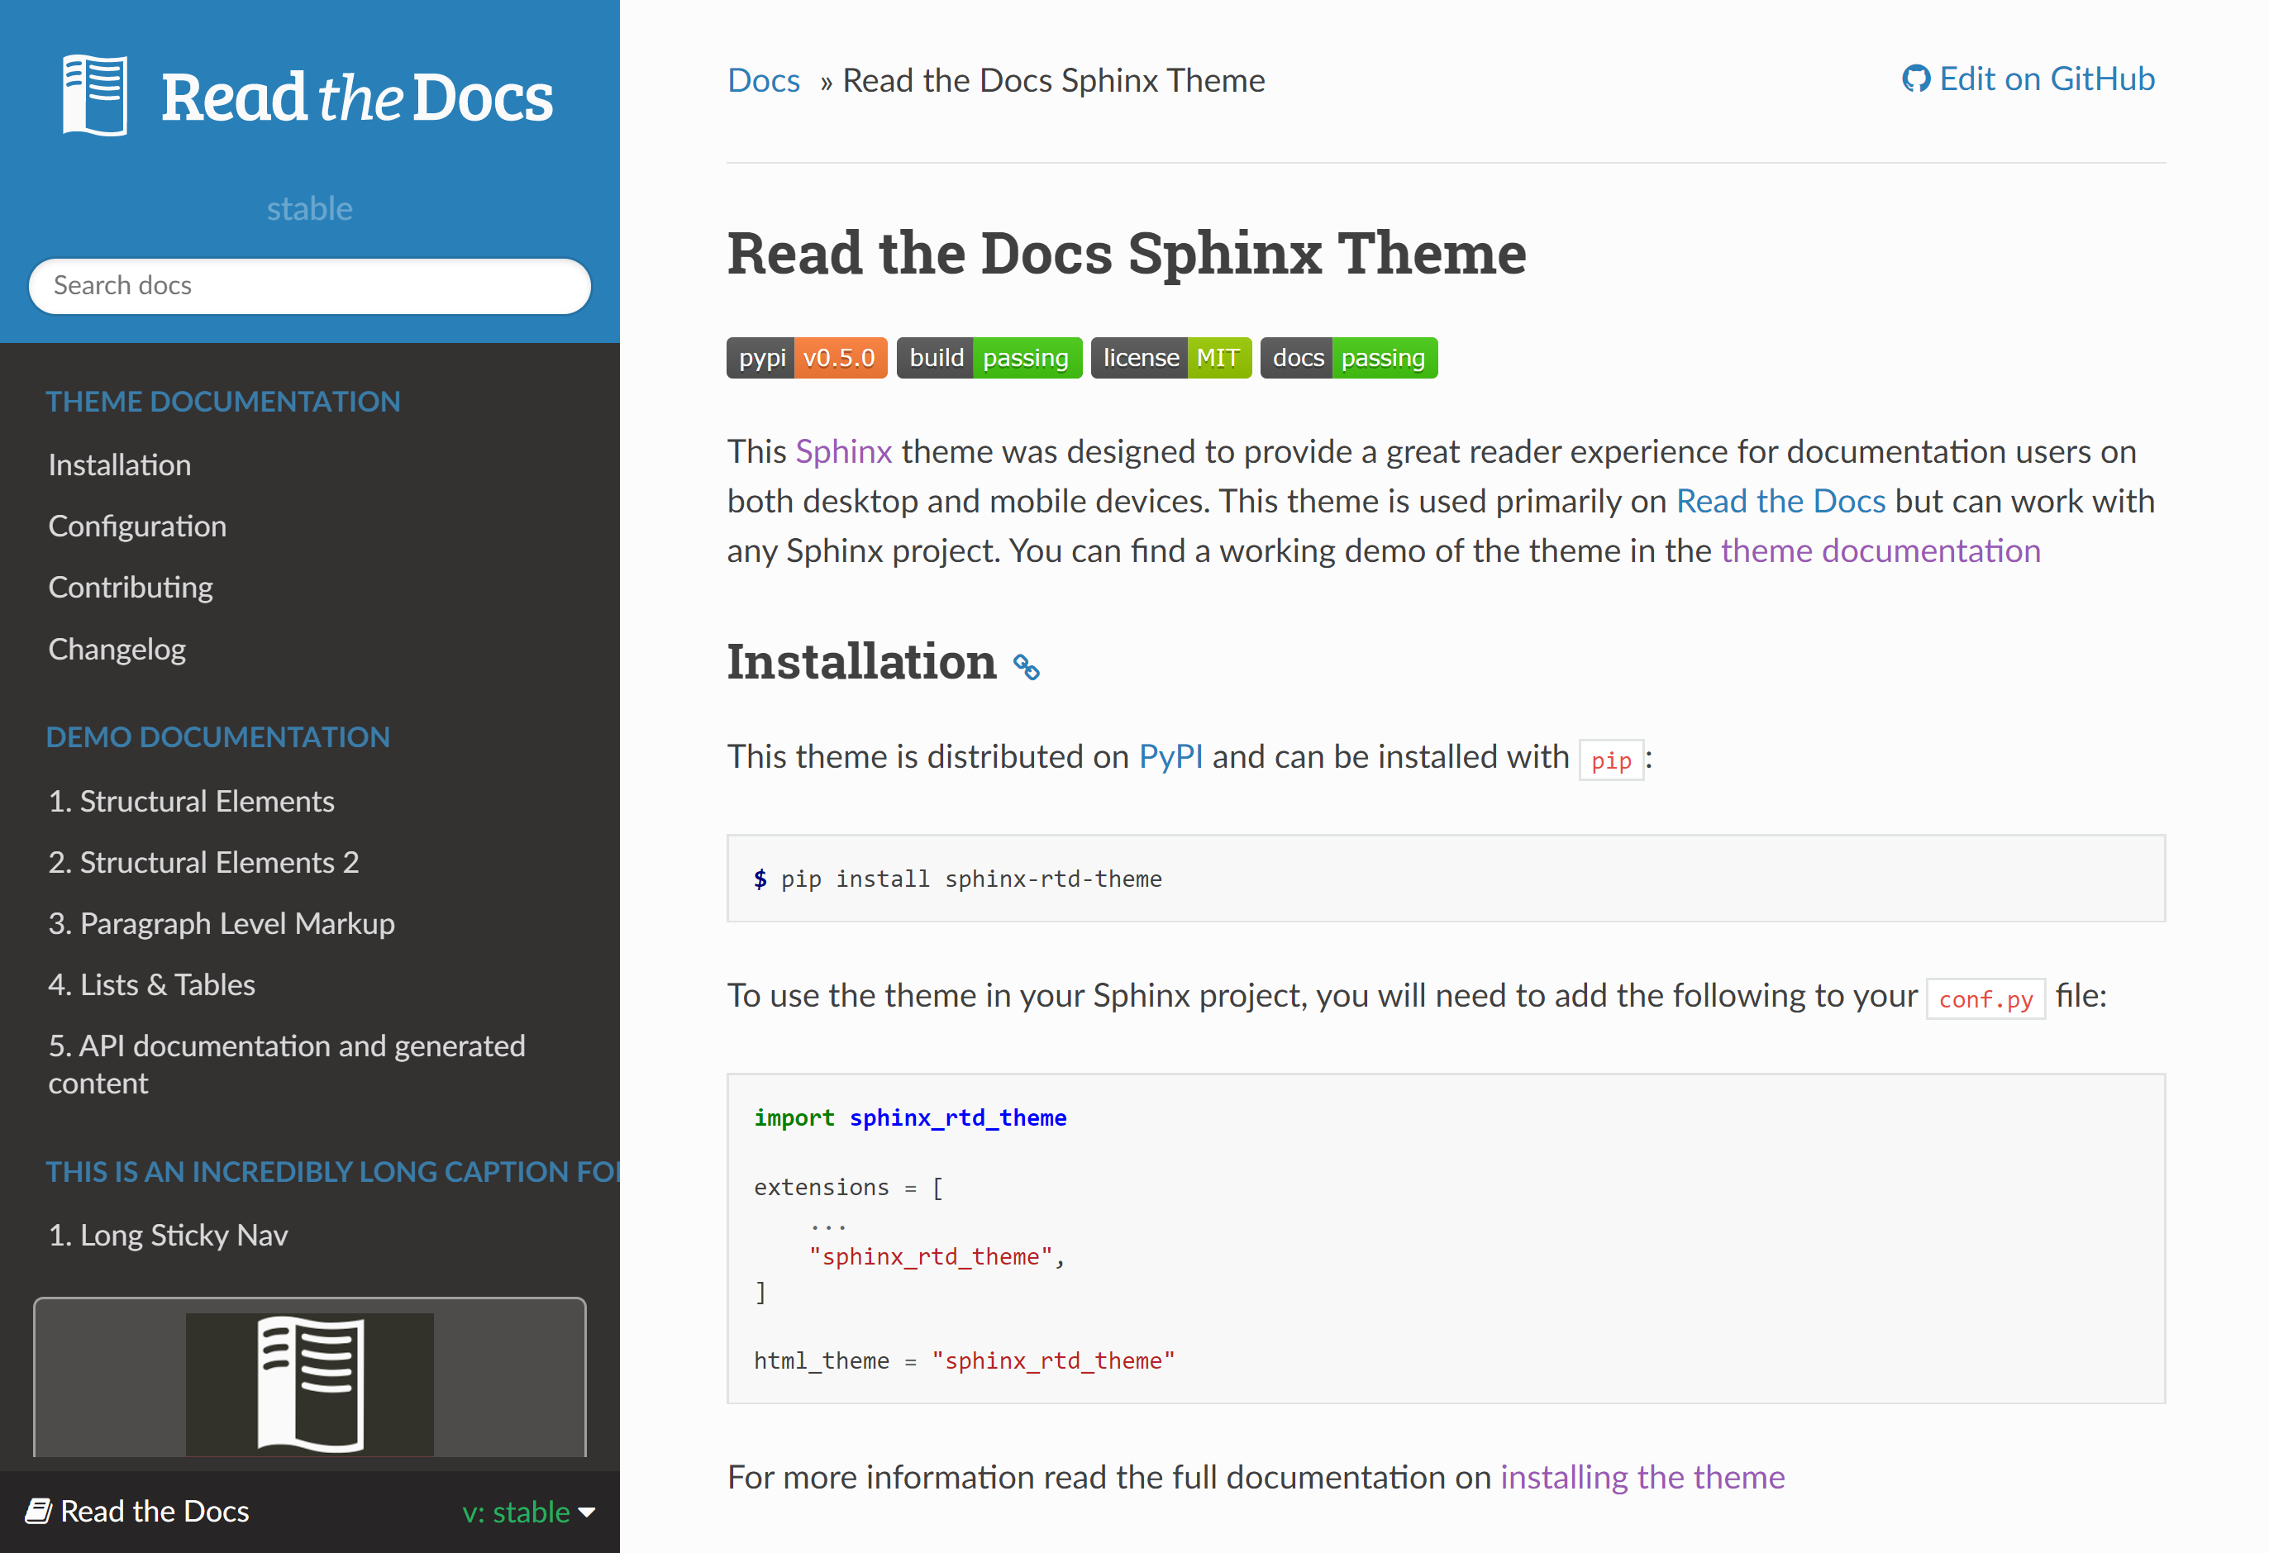This screenshot has width=2269, height=1553.
Task: Click the build passing badge
Action: [x=988, y=358]
